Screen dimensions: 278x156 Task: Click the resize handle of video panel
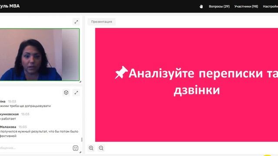80,81
